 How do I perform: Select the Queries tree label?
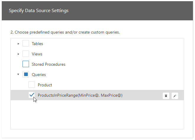tap(39, 75)
